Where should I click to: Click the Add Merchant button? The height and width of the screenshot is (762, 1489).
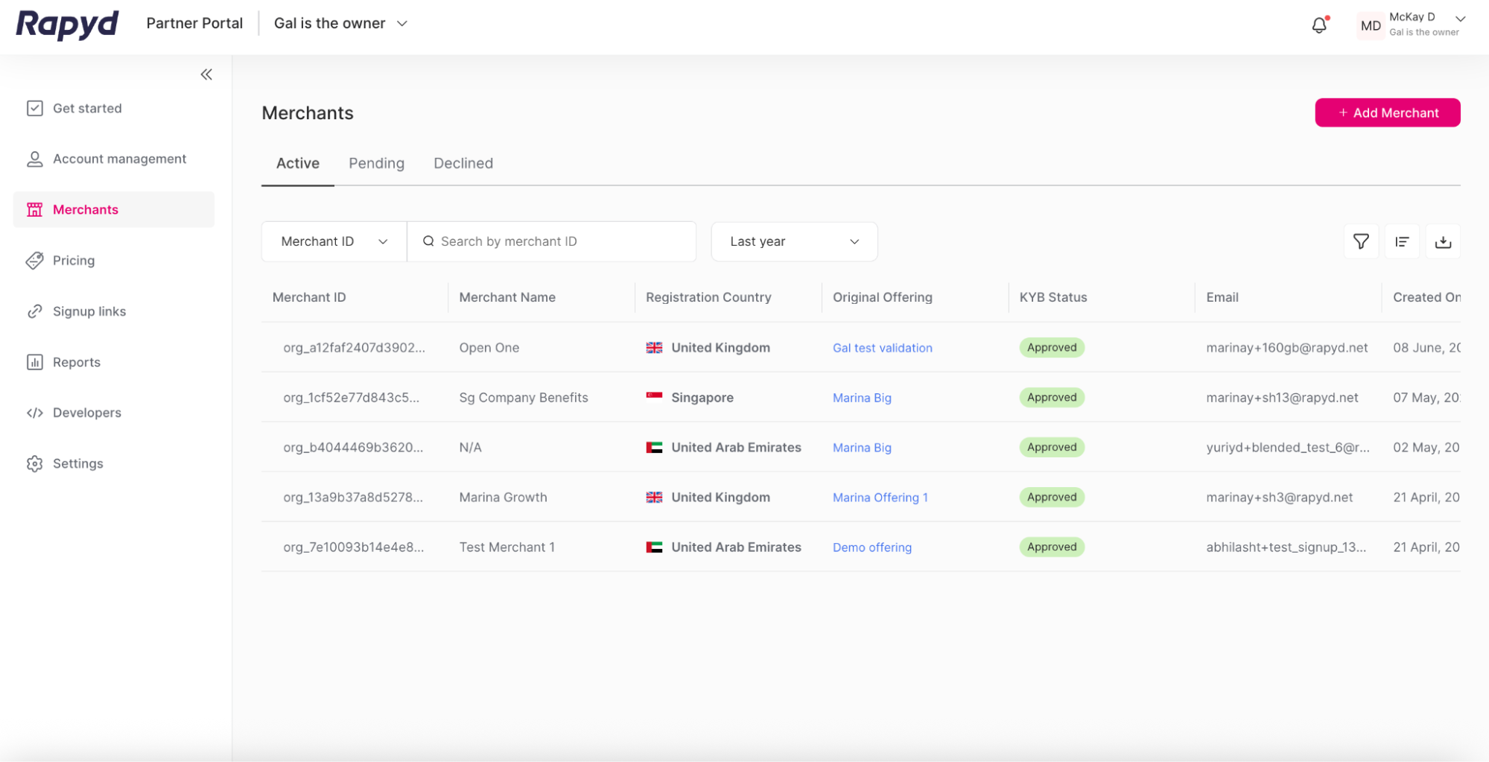pos(1387,112)
